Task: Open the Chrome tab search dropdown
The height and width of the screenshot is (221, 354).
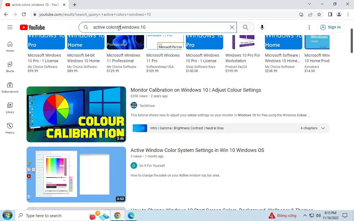Action: coord(309,4)
